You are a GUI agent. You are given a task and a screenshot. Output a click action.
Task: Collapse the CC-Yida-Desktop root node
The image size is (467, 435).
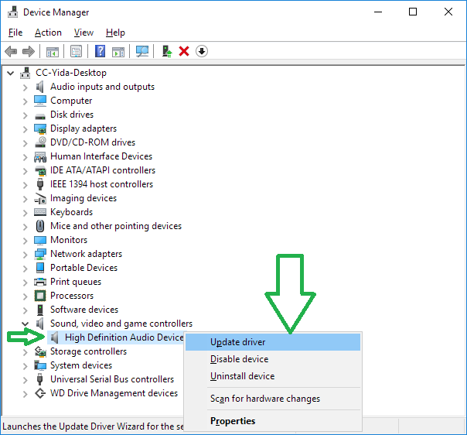click(11, 73)
